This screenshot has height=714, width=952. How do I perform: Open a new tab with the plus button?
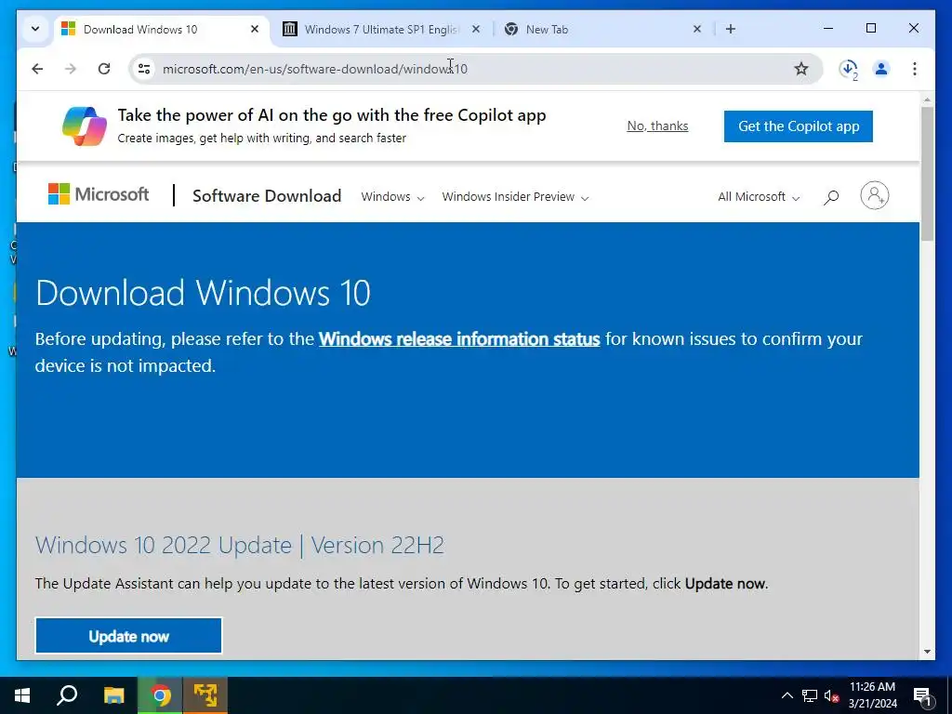pyautogui.click(x=731, y=29)
